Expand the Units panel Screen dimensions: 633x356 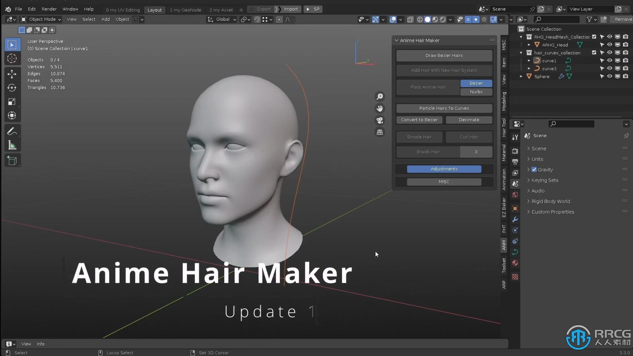click(x=537, y=159)
